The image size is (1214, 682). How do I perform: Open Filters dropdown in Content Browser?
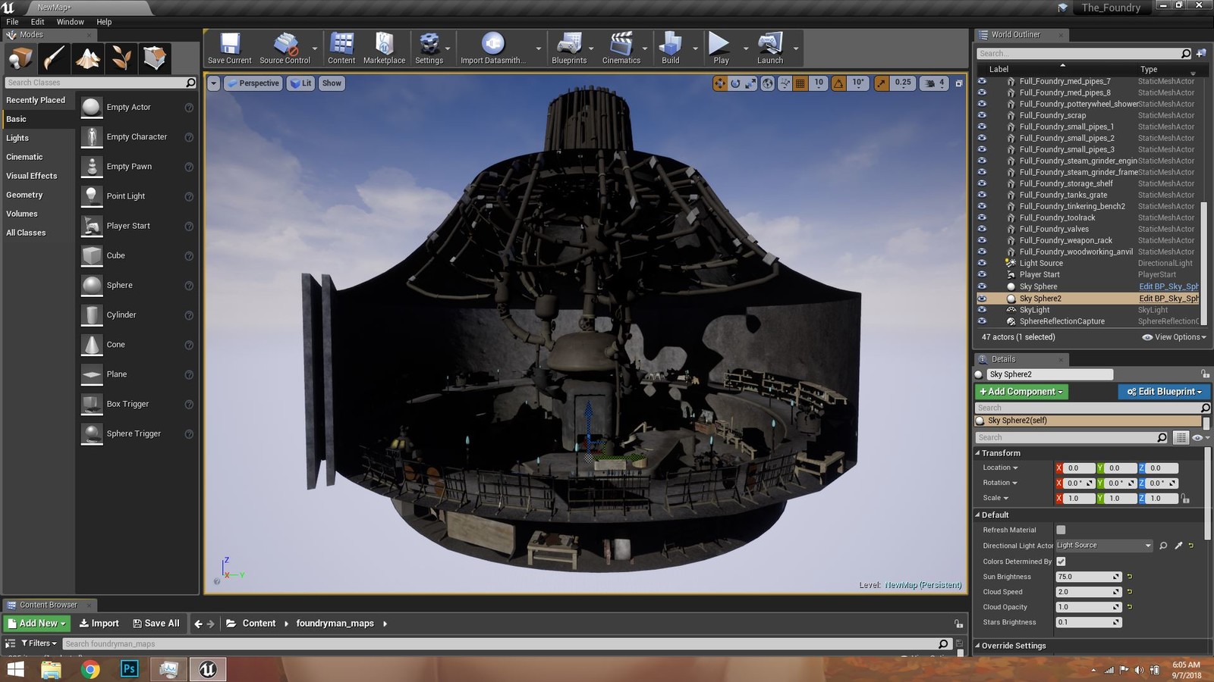coord(39,643)
